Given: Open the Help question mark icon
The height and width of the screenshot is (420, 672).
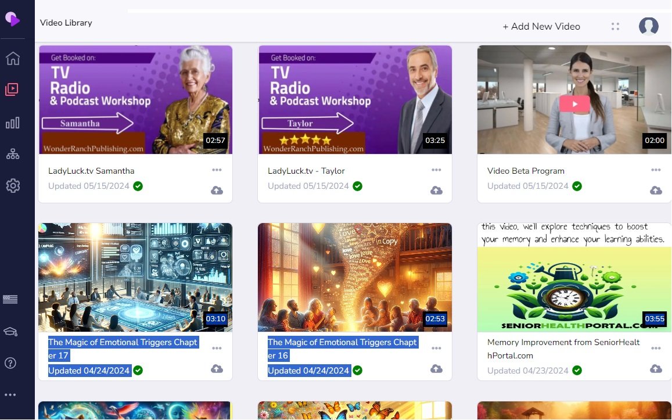Looking at the screenshot, I should (10, 363).
